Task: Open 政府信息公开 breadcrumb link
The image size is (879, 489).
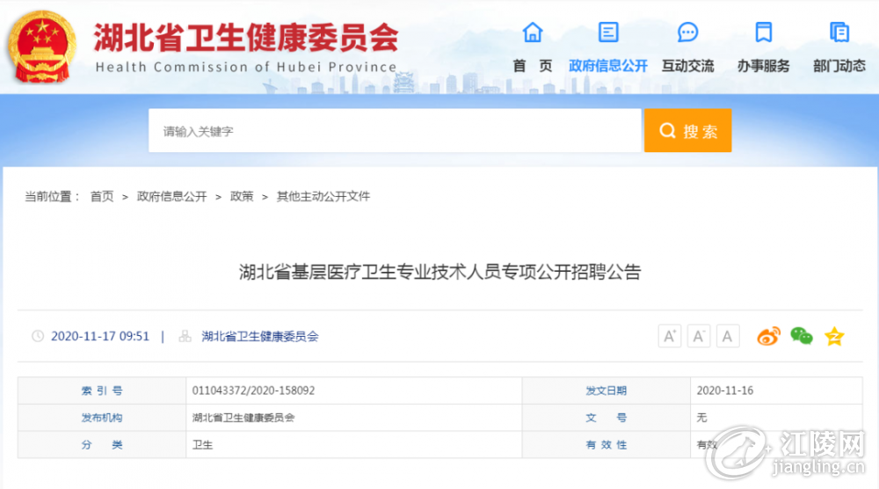Action: pyautogui.click(x=172, y=196)
